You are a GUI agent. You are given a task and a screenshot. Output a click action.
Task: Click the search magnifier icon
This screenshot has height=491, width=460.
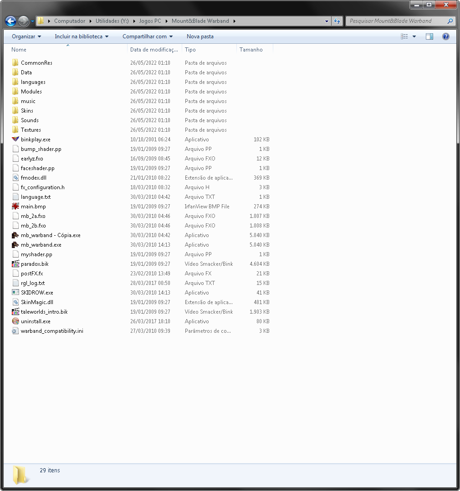[450, 21]
